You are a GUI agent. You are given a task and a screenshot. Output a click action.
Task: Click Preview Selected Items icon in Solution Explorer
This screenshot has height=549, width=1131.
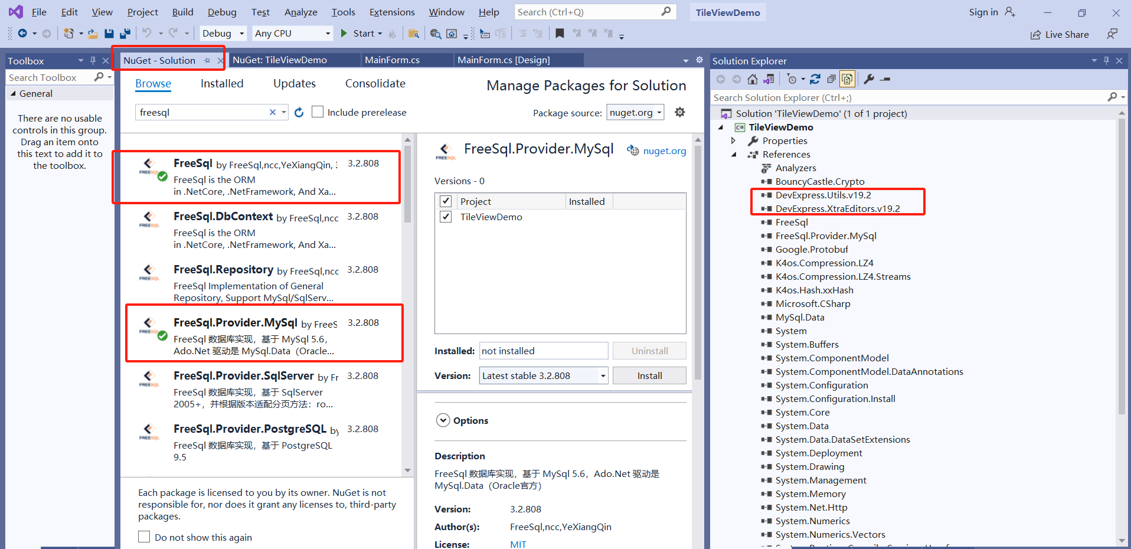click(x=885, y=79)
